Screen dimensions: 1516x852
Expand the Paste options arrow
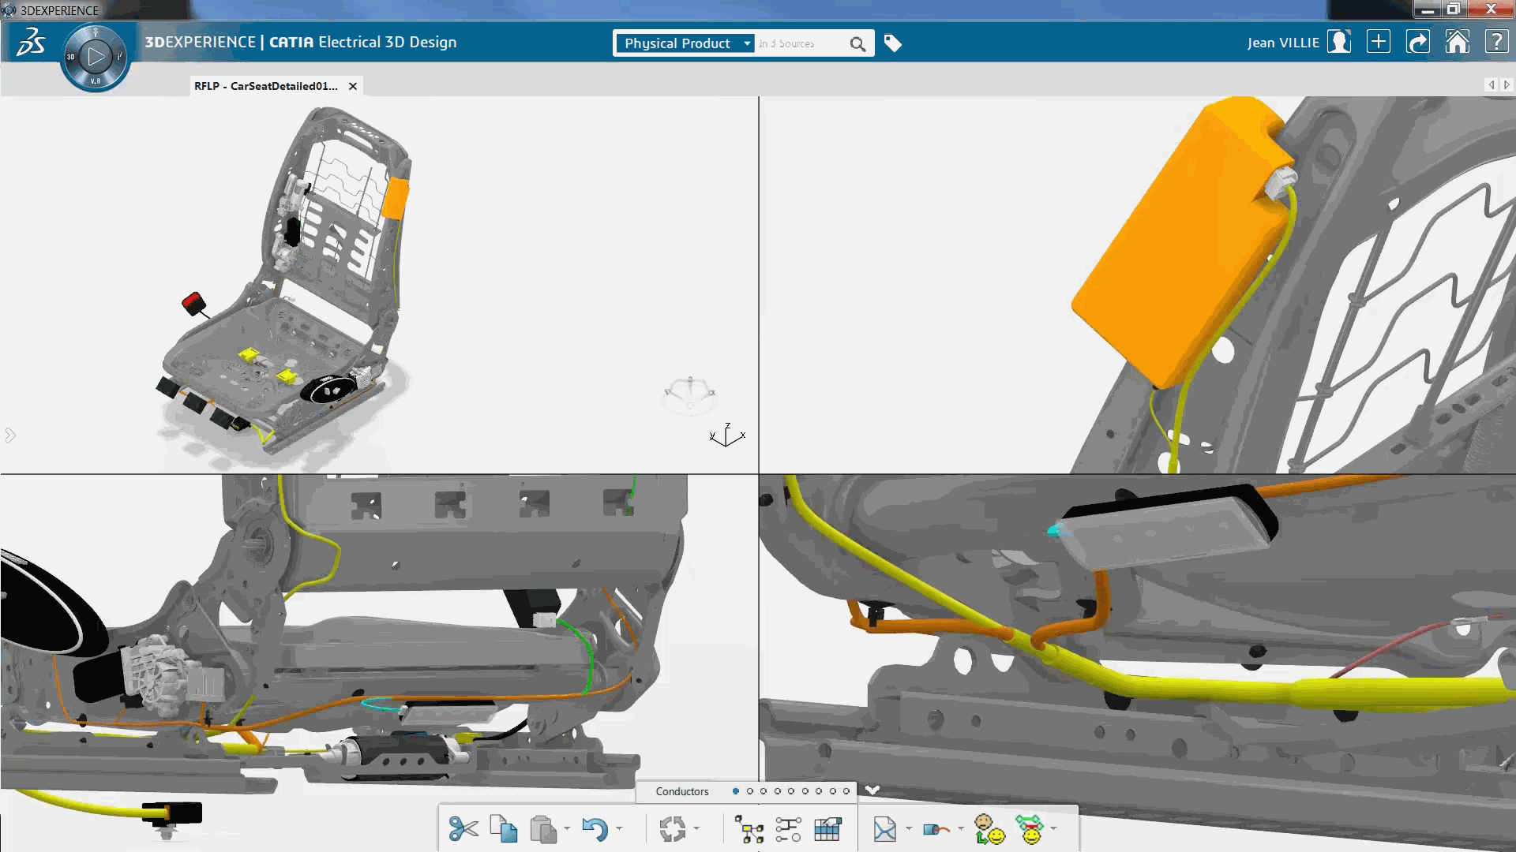tap(567, 829)
